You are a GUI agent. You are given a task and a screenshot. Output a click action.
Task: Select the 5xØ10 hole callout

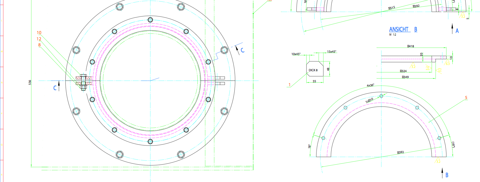[369, 101]
